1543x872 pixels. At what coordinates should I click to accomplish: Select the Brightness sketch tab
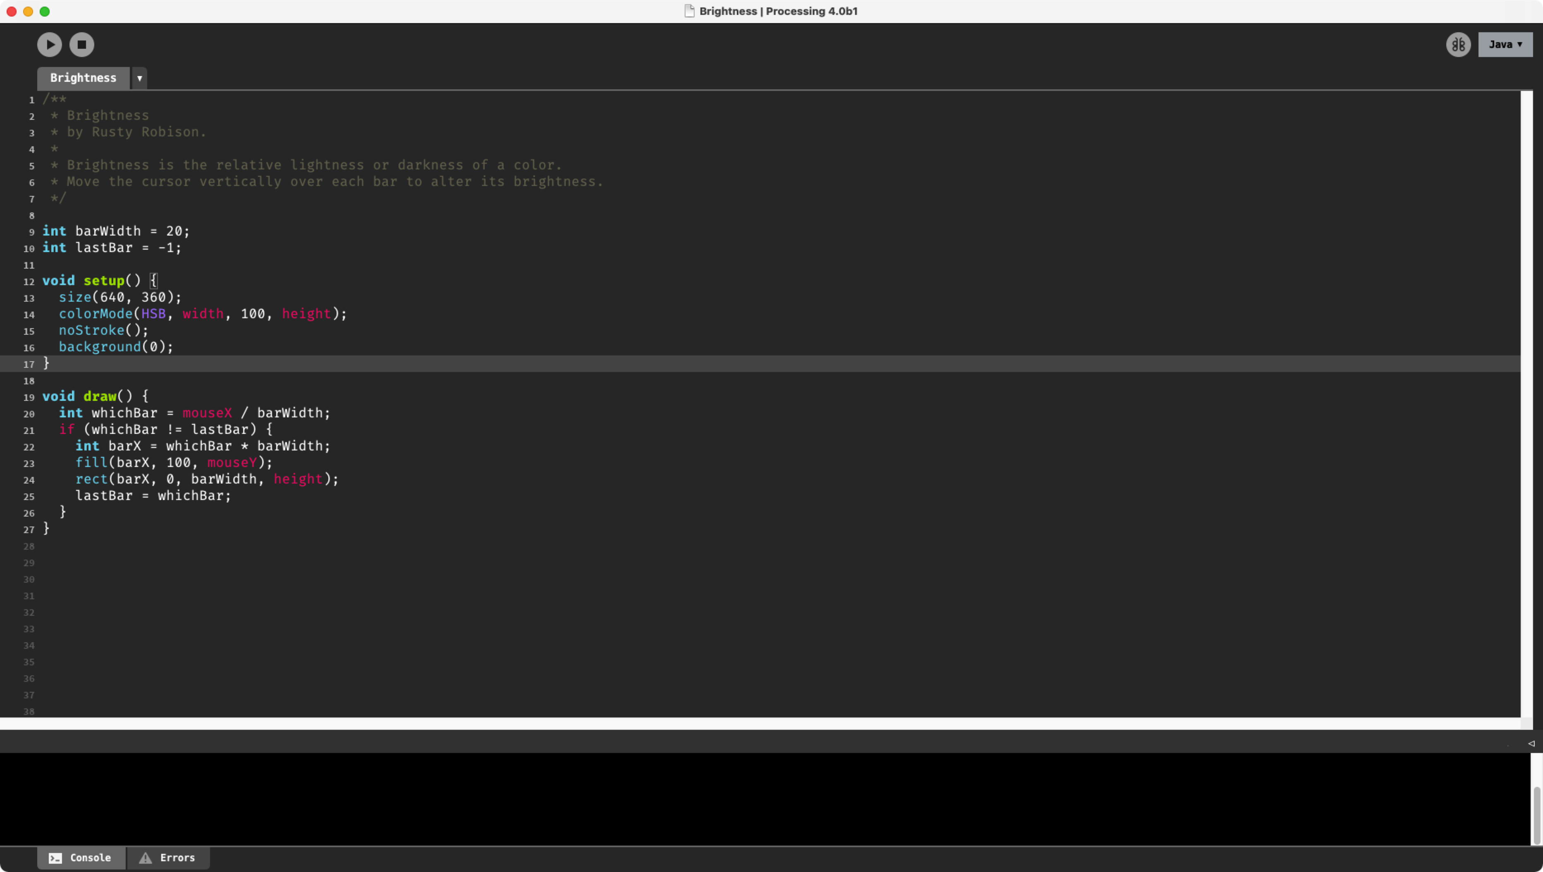[x=83, y=78]
